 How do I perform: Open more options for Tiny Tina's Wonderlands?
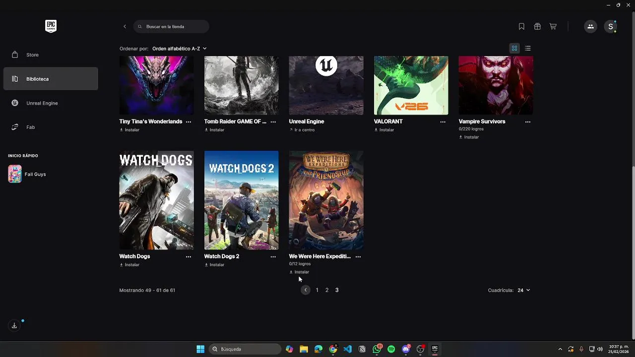(189, 121)
